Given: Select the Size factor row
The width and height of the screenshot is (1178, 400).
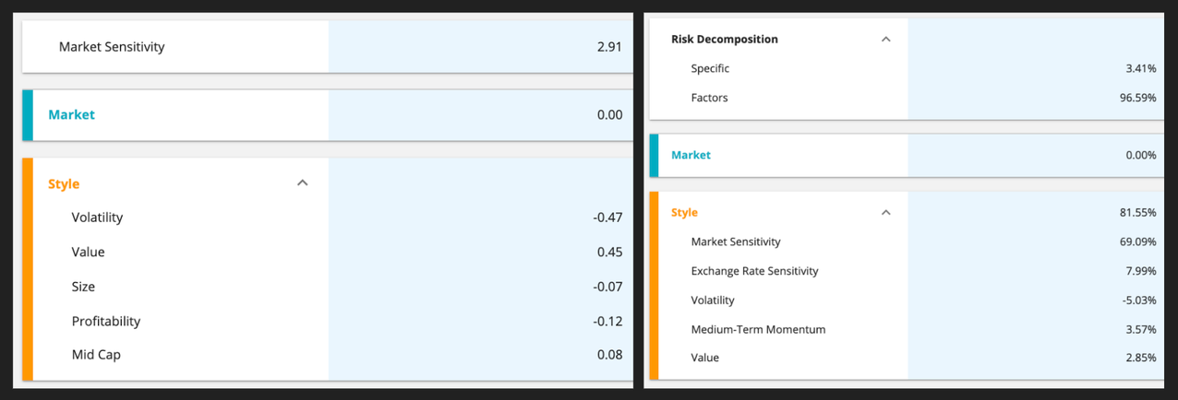Looking at the screenshot, I should tap(83, 287).
